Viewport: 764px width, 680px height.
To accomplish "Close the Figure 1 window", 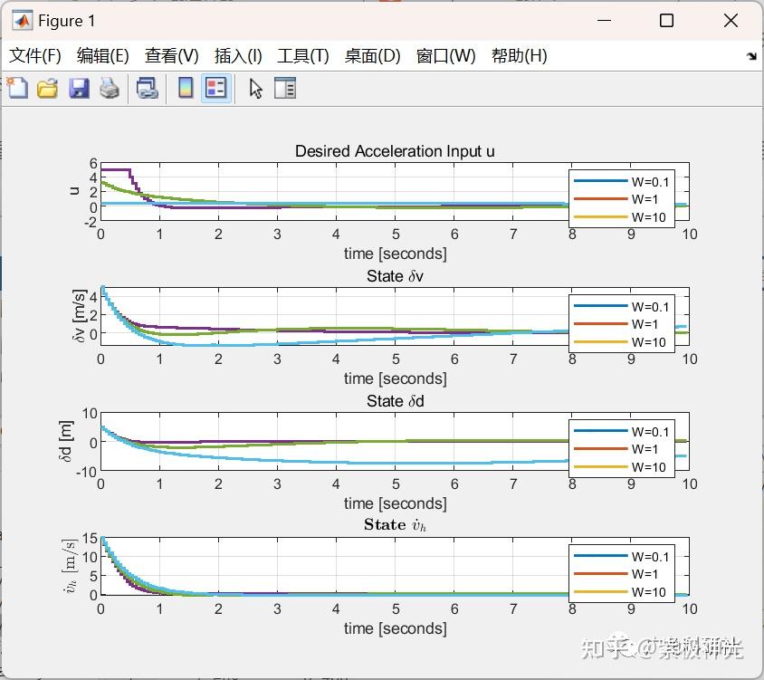I will pos(731,21).
